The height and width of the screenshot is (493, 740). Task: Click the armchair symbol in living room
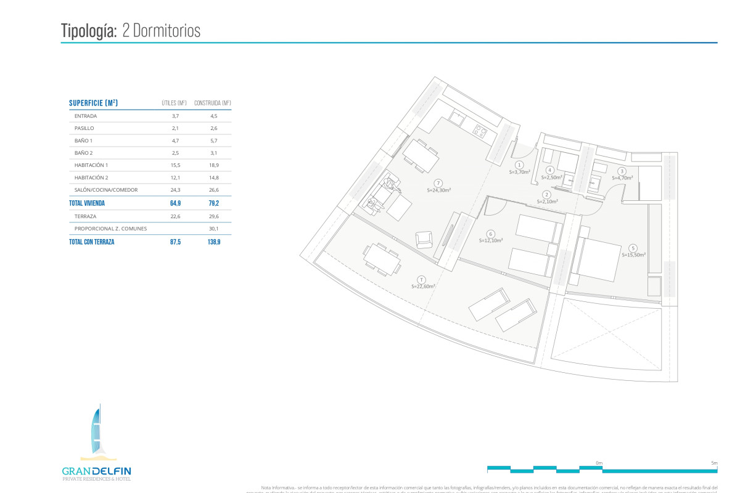pos(424,240)
